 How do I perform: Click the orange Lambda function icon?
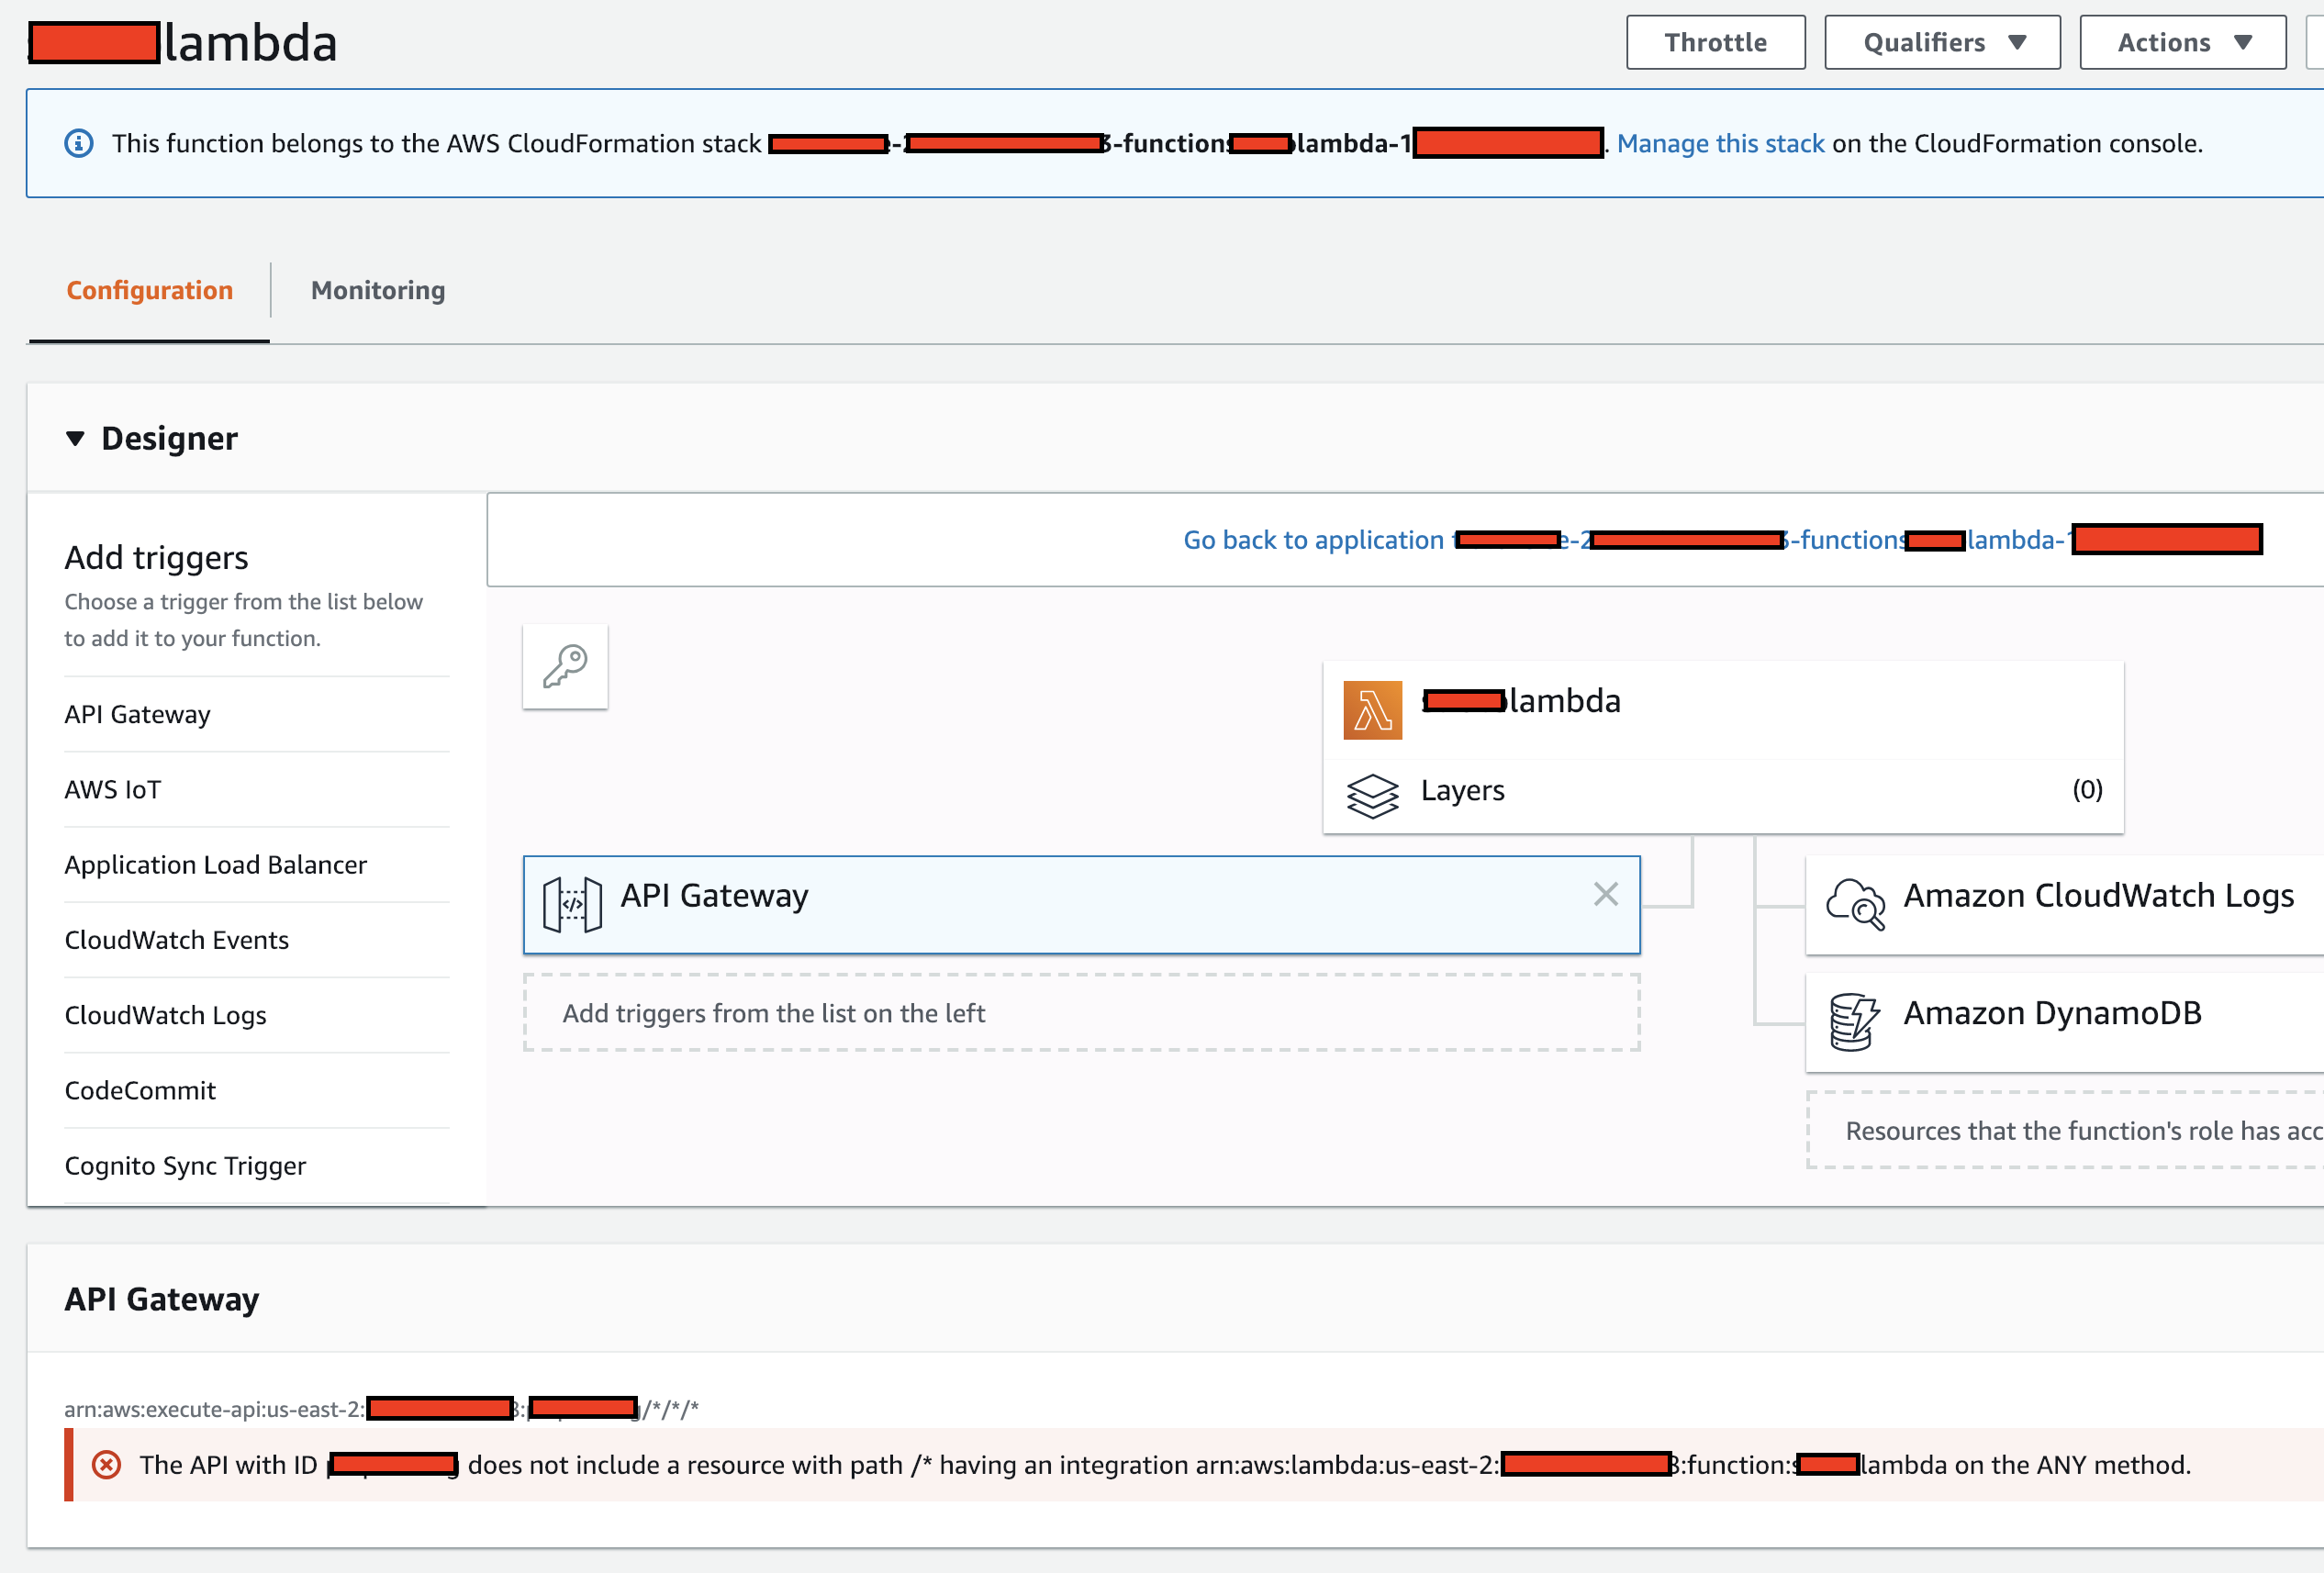click(1372, 710)
